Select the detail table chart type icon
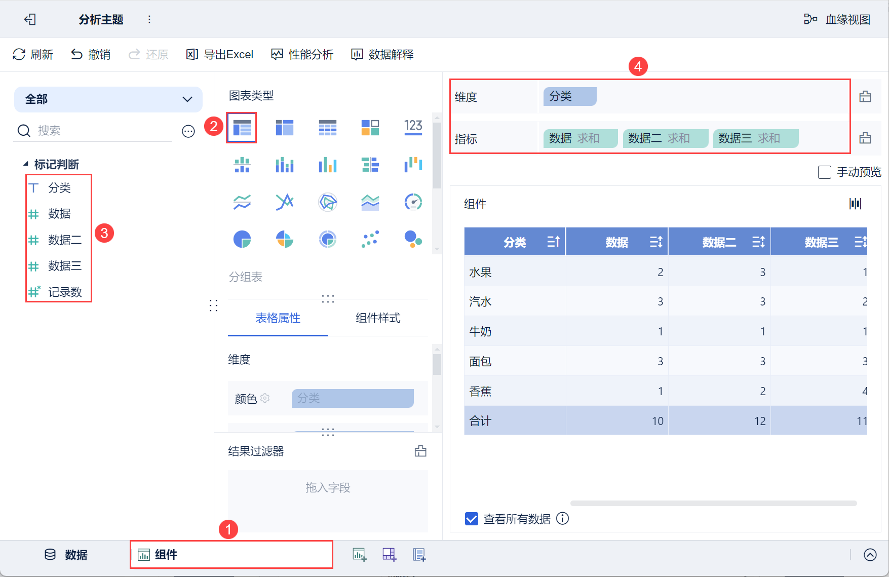Image resolution: width=889 pixels, height=577 pixels. pos(328,128)
